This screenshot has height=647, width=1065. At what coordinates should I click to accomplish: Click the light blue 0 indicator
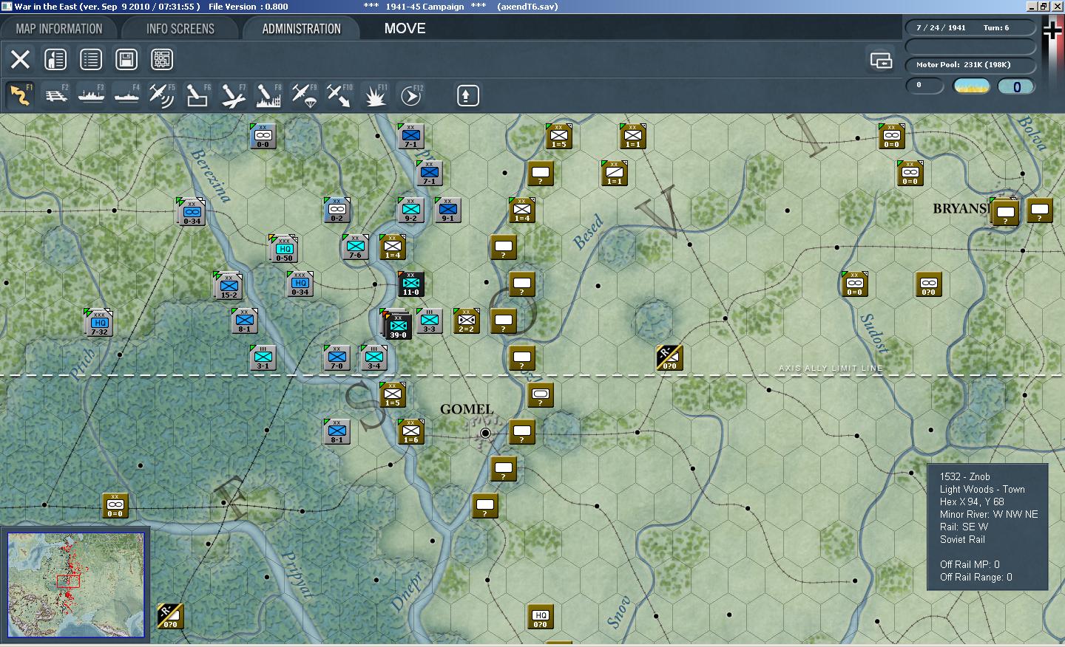1016,86
